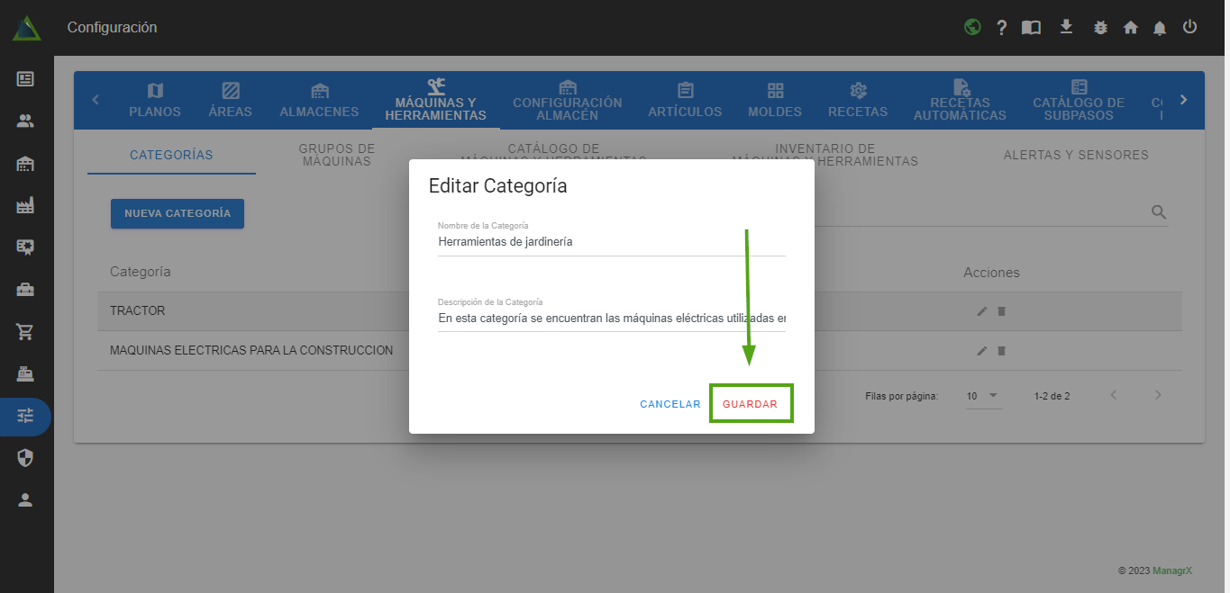1230x593 pixels.
Task: Switch to the Artículos tab
Action: pyautogui.click(x=685, y=100)
